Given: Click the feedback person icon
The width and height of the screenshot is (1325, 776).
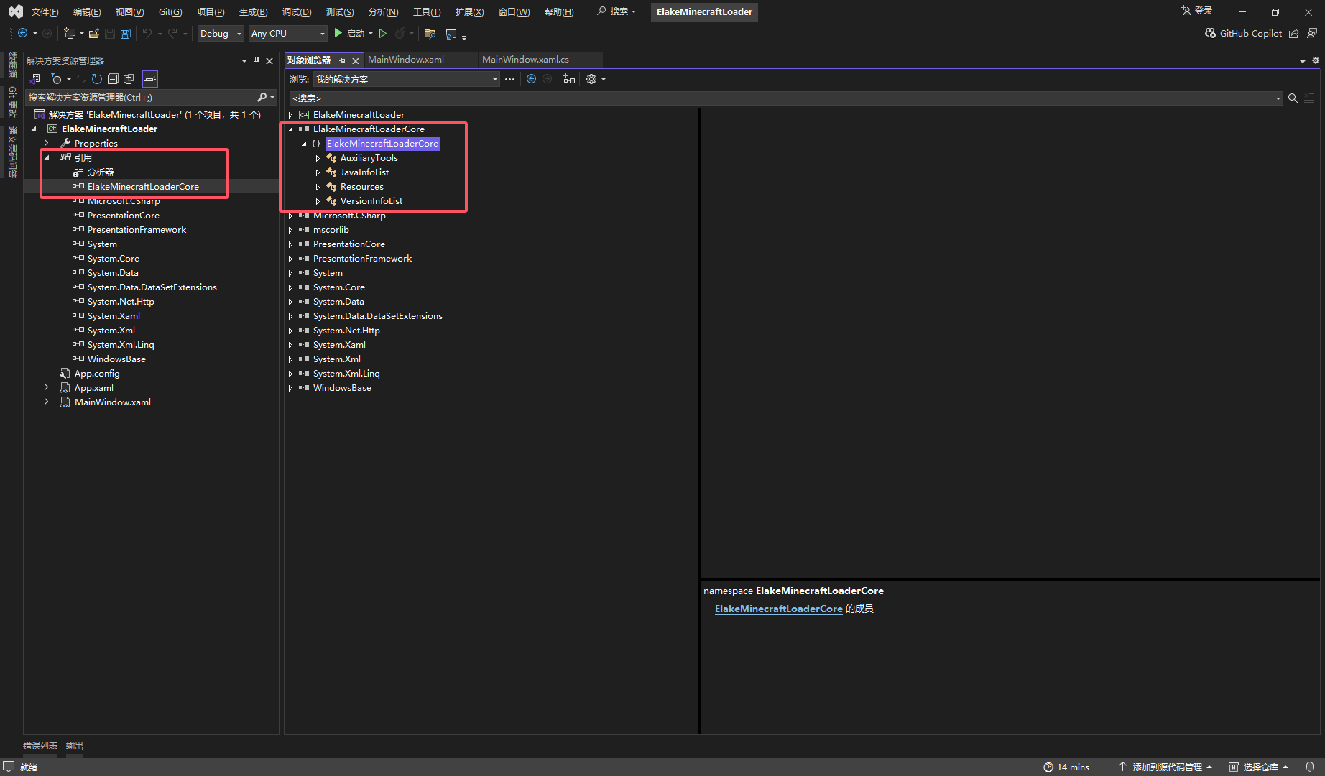Looking at the screenshot, I should tap(1312, 33).
